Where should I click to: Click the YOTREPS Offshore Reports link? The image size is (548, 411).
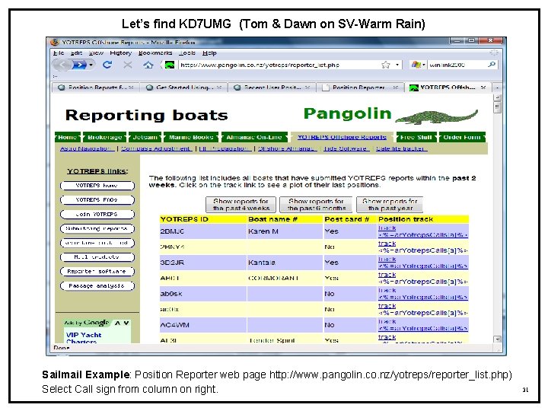342,137
